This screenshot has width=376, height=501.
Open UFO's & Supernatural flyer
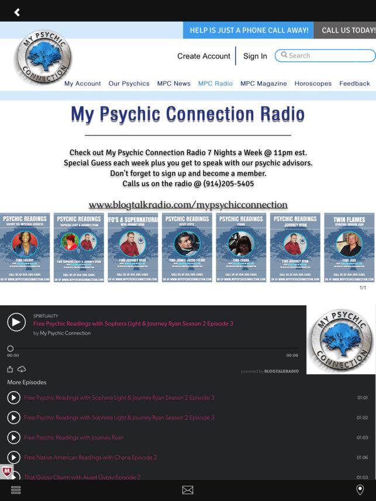coord(133,247)
